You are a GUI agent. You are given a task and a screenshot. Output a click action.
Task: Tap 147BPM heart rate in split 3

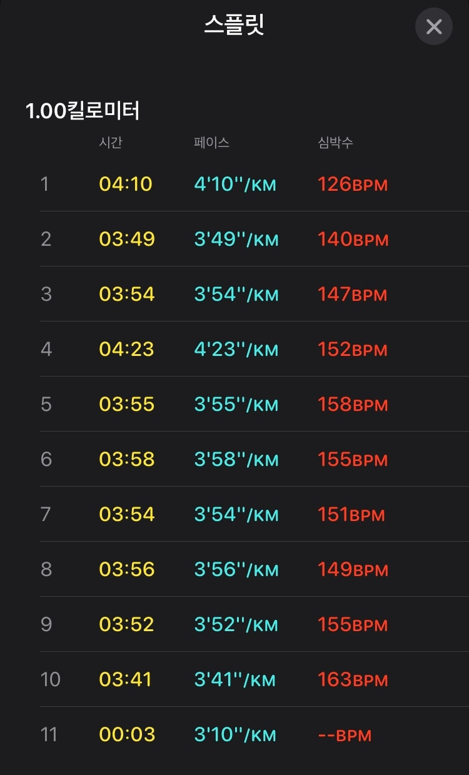click(353, 295)
